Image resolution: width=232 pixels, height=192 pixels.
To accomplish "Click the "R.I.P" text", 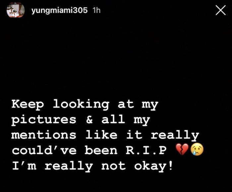I will (x=146, y=150).
